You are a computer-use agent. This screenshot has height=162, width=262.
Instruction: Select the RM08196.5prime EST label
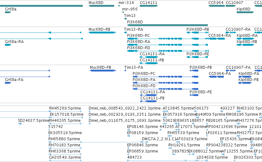[242, 114]
